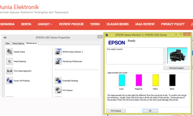Switch to the More Options tab

18,43
